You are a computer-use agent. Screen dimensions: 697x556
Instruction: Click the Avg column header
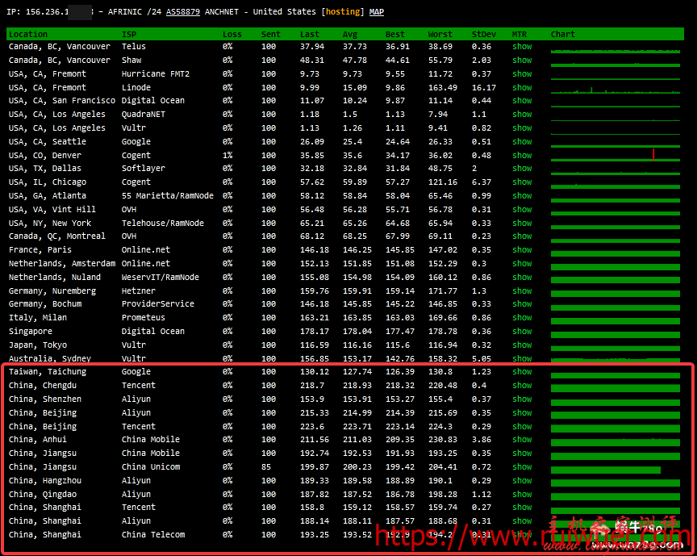click(352, 34)
